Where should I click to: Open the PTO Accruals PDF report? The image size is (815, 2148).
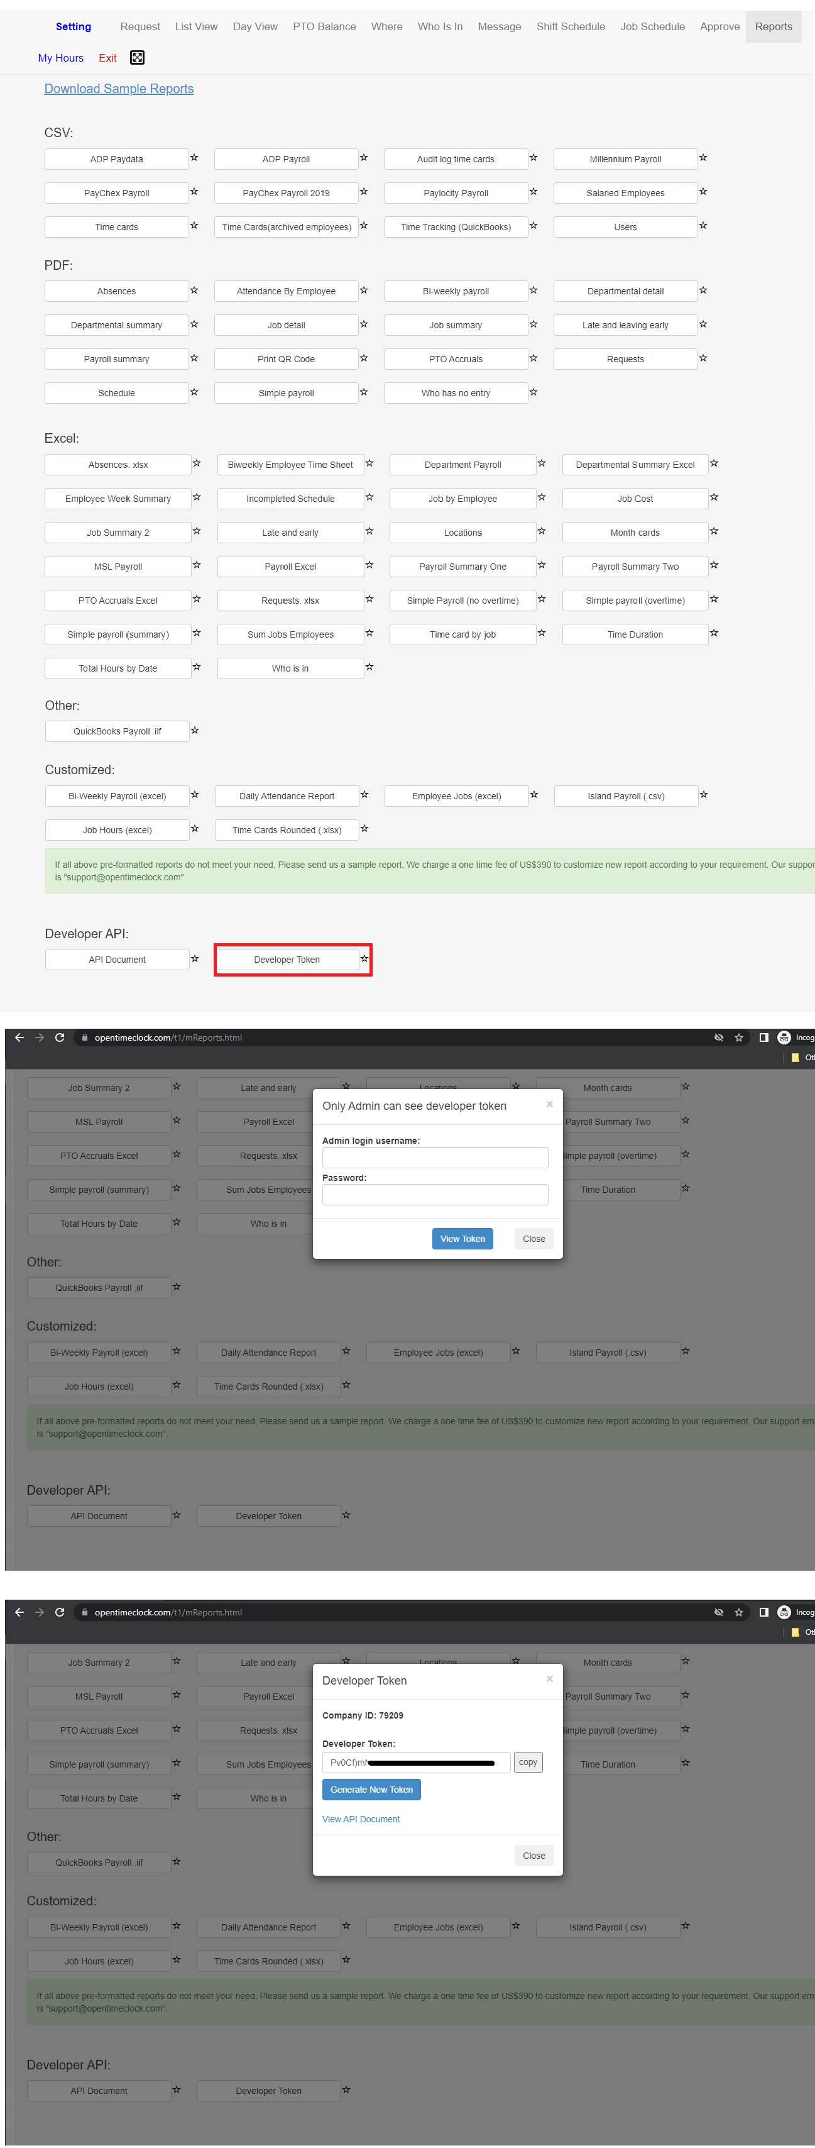456,358
